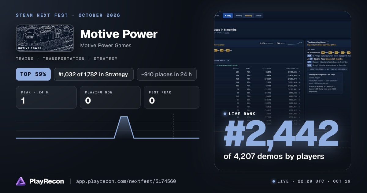This screenshot has width=367, height=193.
Task: Click the footer live dot before LIVE 22:20 UTC
Action: [x=274, y=181]
